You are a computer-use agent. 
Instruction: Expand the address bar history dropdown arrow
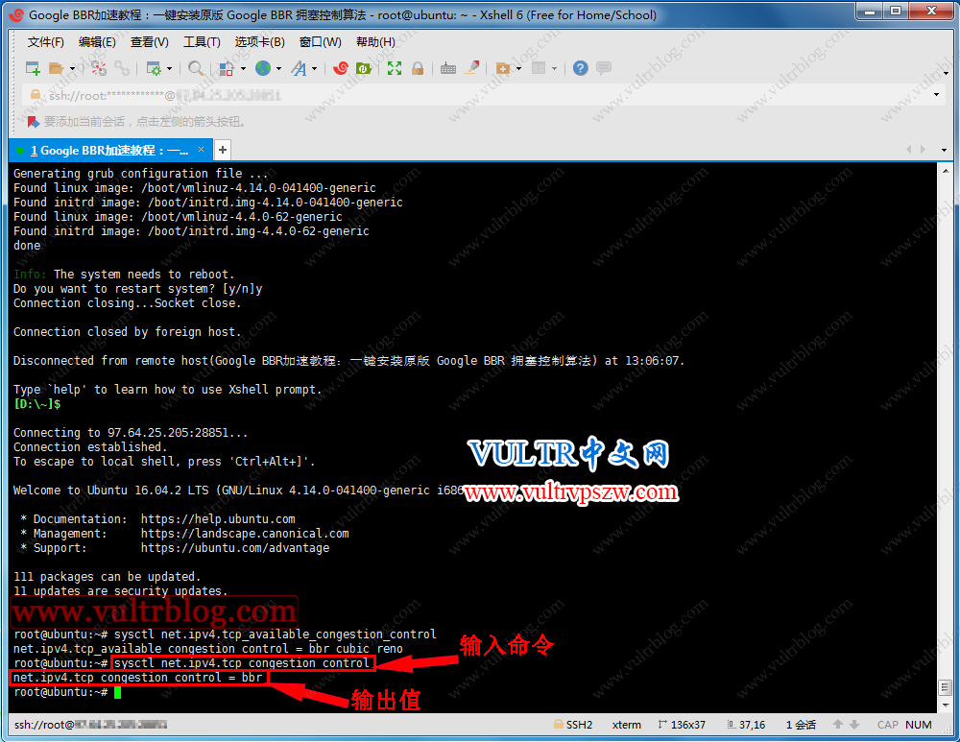pos(936,95)
